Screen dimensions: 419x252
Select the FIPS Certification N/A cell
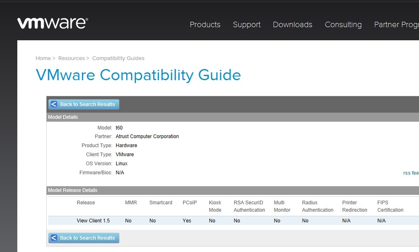382,220
